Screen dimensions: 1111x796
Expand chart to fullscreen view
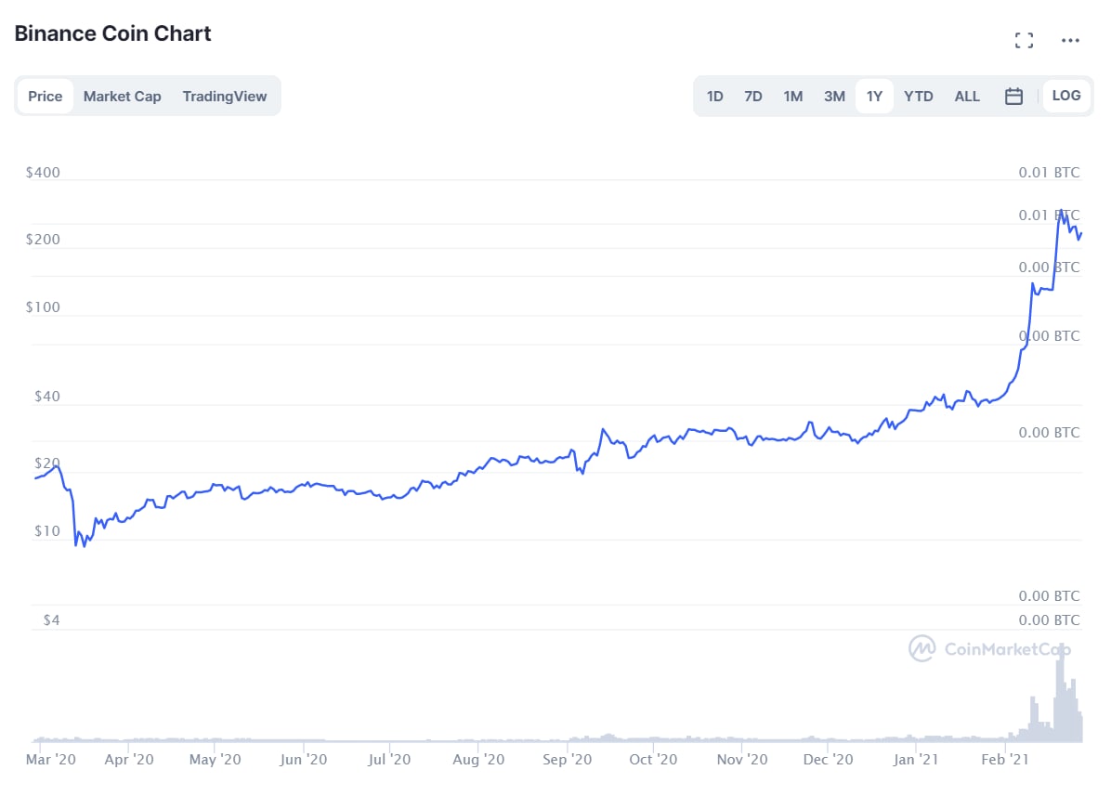point(1023,40)
